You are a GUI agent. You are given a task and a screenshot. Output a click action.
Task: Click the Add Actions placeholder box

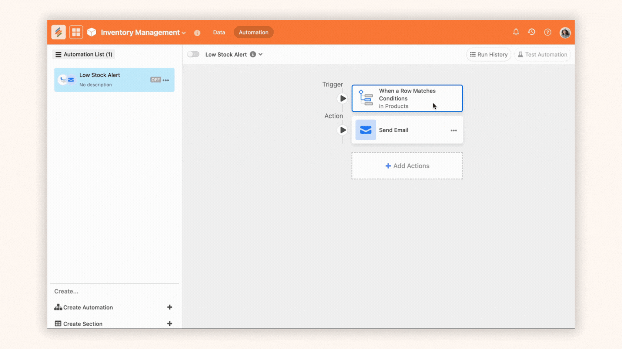click(x=407, y=166)
